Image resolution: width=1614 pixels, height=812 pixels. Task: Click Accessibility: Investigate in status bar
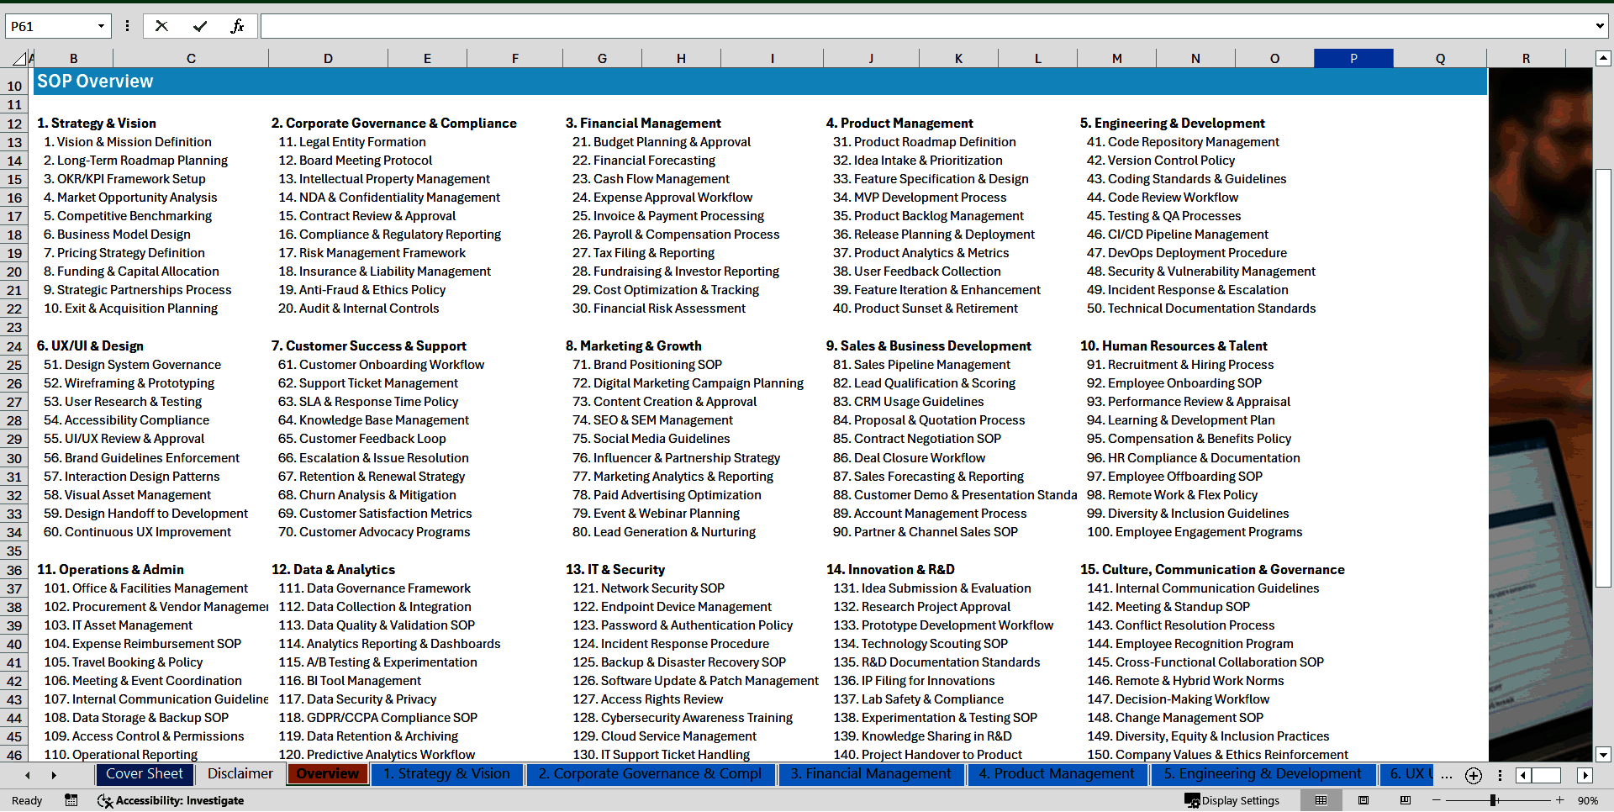(171, 800)
